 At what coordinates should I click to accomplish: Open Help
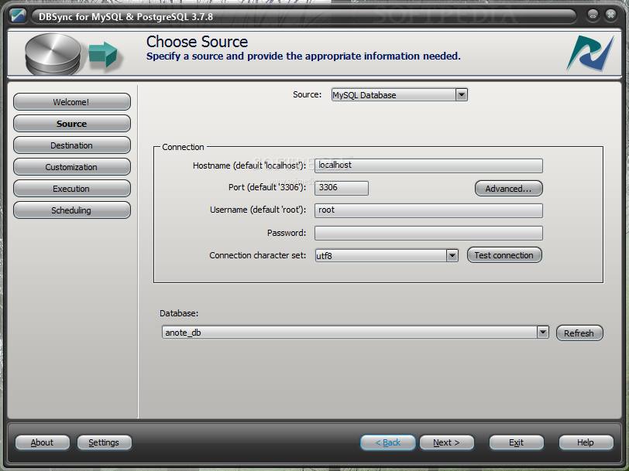(586, 442)
